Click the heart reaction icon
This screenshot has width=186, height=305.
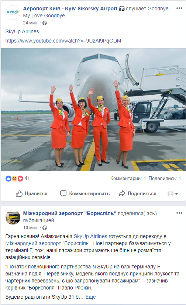coord(20,178)
